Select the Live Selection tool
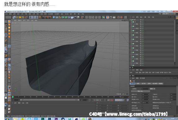This screenshot has height=120, width=178. [14, 17]
